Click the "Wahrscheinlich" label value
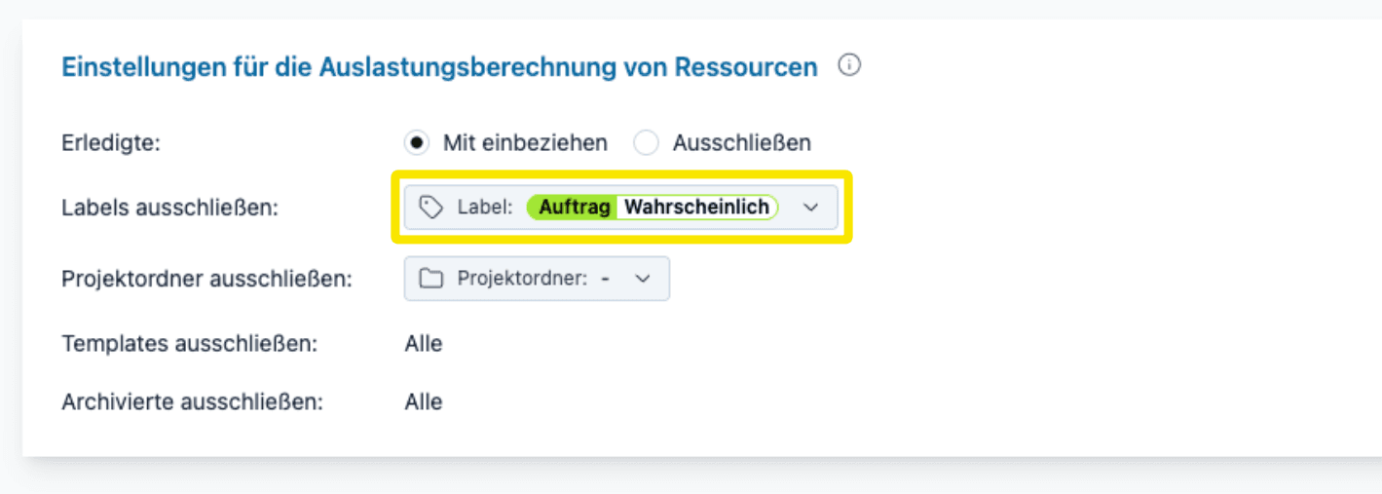The image size is (1382, 494). tap(696, 207)
